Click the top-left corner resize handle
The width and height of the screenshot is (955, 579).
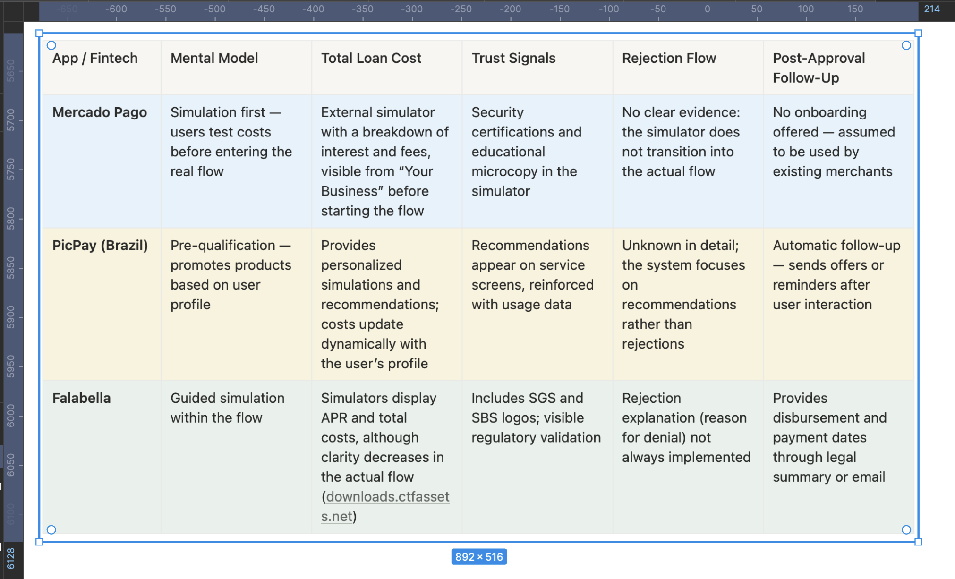(39, 34)
